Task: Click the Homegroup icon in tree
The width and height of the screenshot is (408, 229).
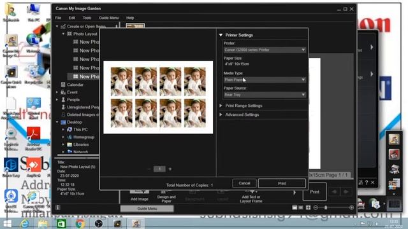Action: point(69,137)
